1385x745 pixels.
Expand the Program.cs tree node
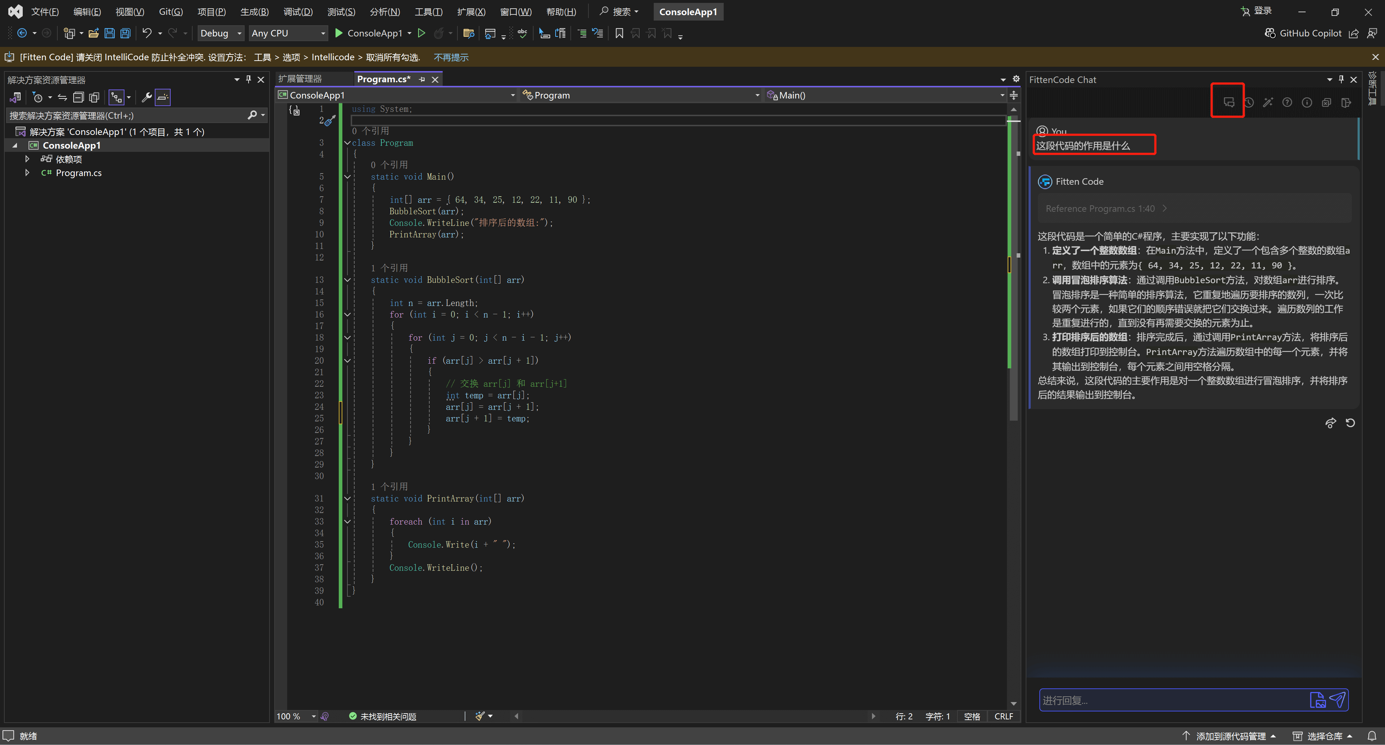coord(27,172)
